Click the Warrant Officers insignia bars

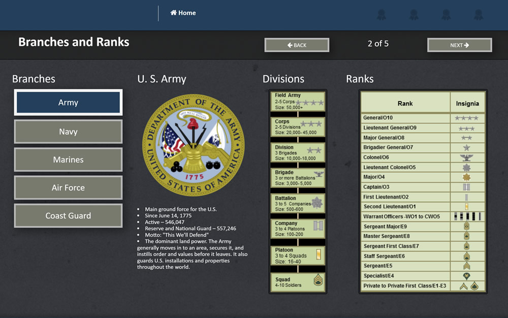tap(466, 216)
